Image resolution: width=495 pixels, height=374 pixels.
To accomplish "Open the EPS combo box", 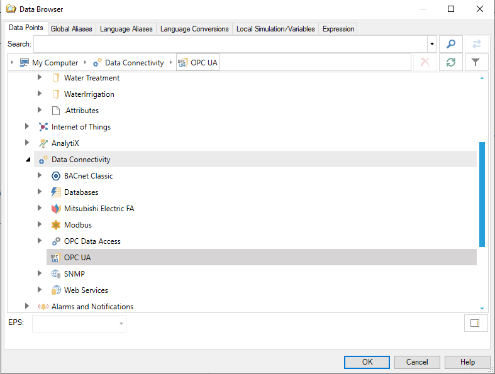I will pyautogui.click(x=79, y=324).
